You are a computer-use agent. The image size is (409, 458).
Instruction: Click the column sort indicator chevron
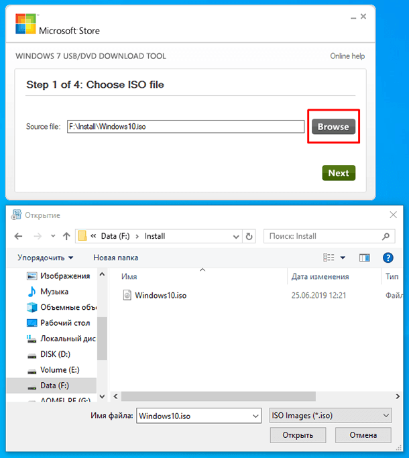coord(202,270)
